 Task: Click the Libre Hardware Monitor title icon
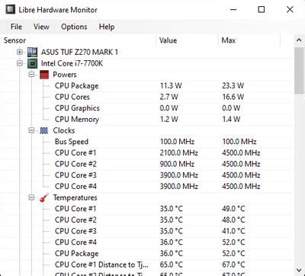[x=10, y=10]
